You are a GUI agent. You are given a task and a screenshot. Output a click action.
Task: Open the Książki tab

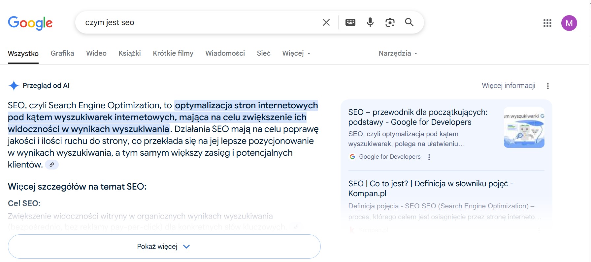tap(130, 53)
